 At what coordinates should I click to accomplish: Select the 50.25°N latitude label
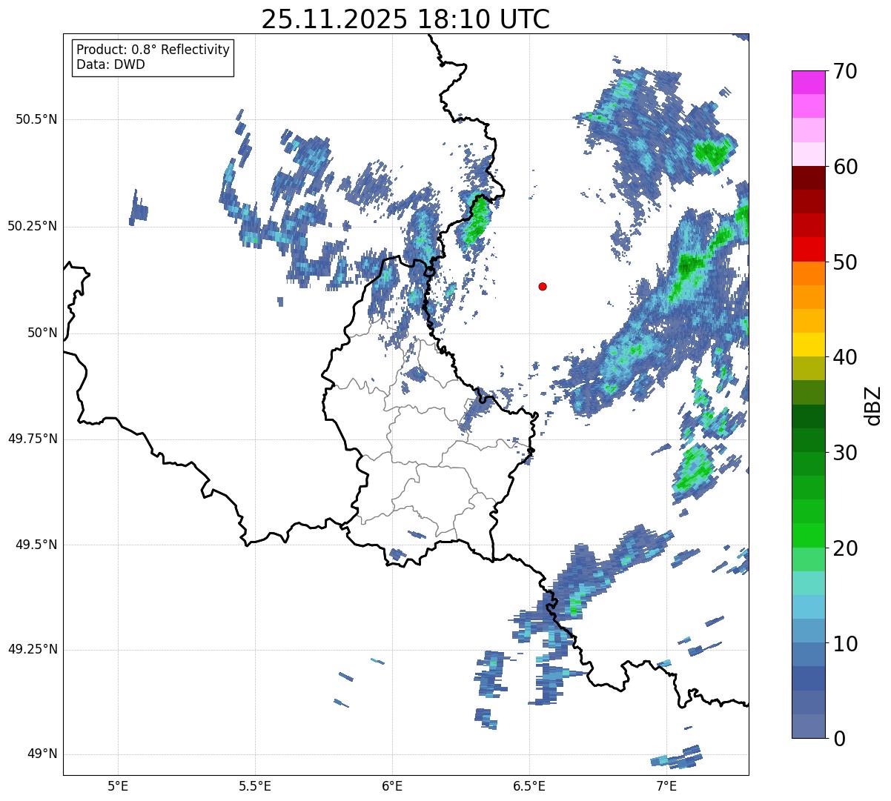(33, 226)
